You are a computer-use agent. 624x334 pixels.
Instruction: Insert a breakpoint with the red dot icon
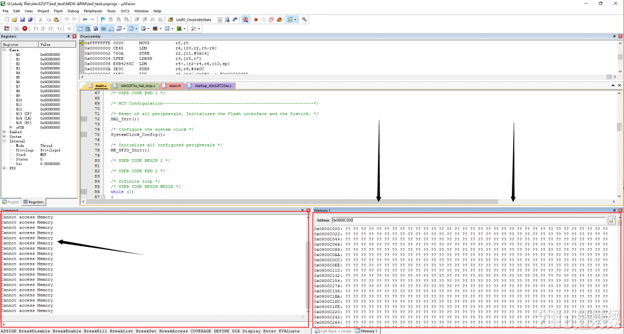pos(256,20)
